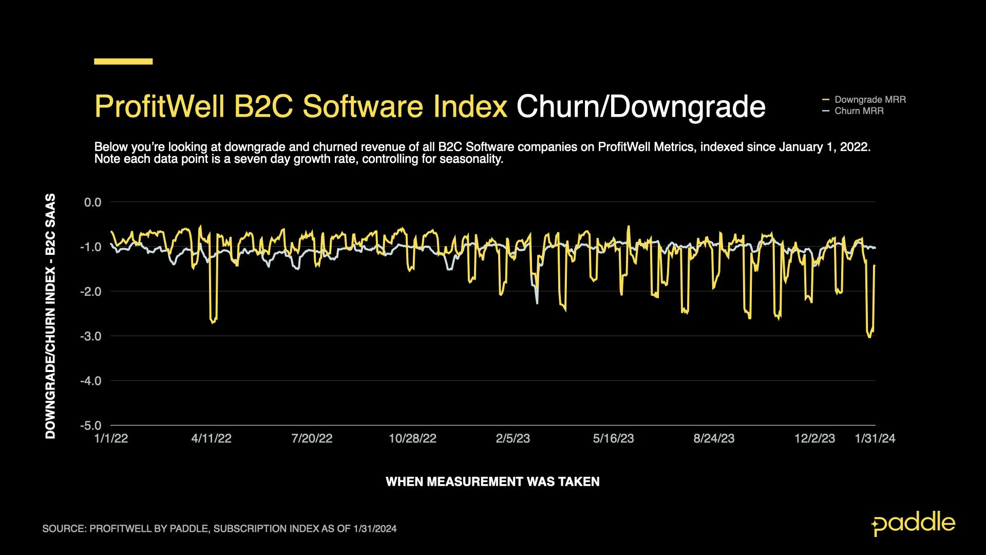This screenshot has width=986, height=555.
Task: Click the Paddle logo
Action: pos(913,524)
